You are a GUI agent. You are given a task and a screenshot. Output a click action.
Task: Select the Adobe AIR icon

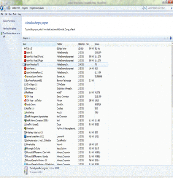(25, 53)
